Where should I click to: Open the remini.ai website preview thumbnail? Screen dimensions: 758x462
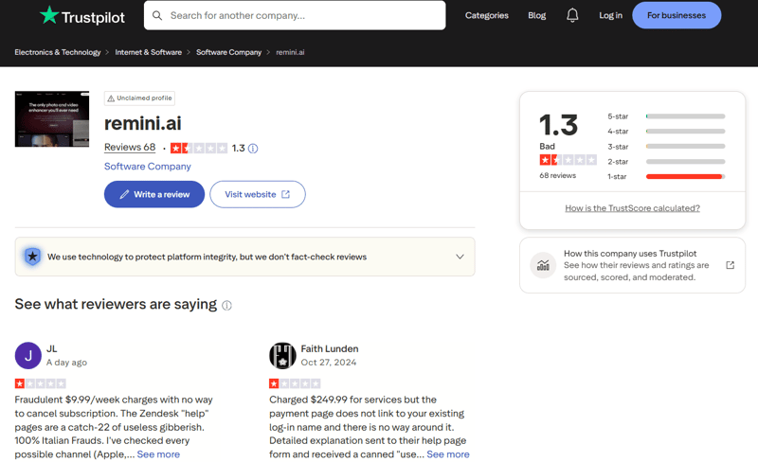click(52, 119)
